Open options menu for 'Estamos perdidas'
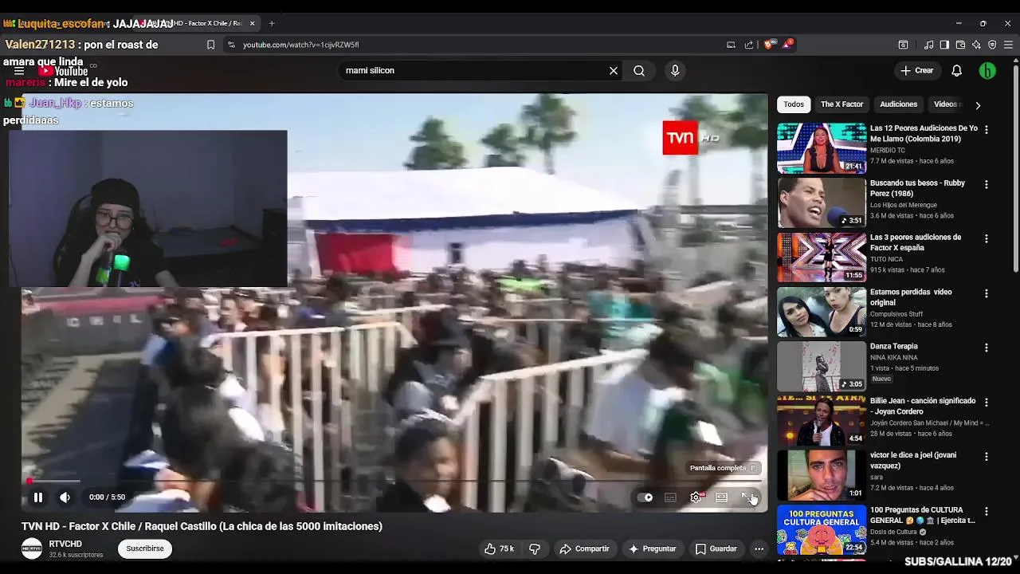 987,293
